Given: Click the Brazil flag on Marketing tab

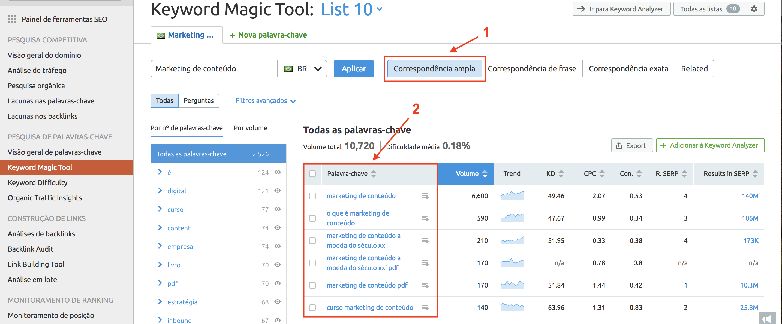Looking at the screenshot, I should coord(161,35).
